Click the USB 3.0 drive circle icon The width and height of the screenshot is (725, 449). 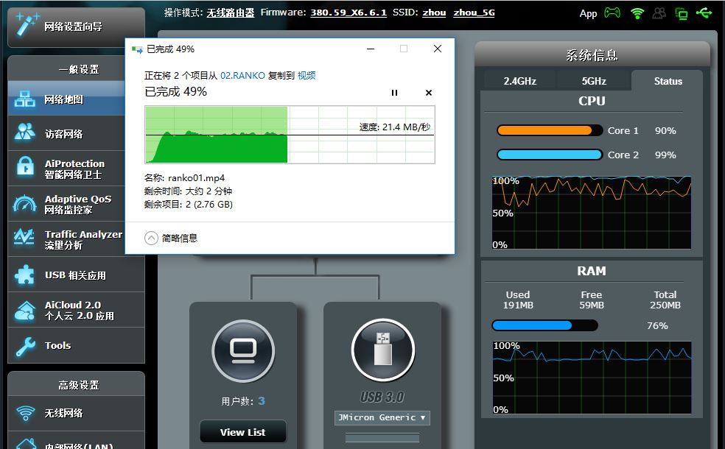383,350
